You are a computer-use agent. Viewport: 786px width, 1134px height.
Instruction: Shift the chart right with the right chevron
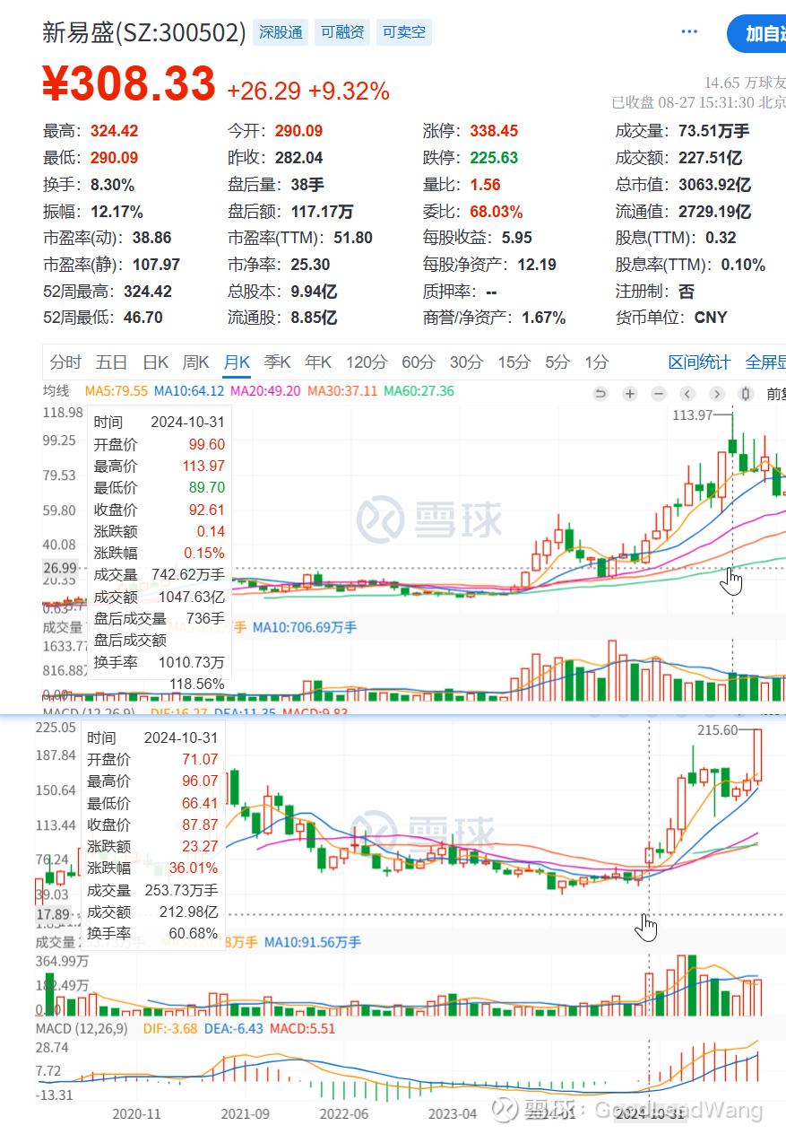(716, 393)
